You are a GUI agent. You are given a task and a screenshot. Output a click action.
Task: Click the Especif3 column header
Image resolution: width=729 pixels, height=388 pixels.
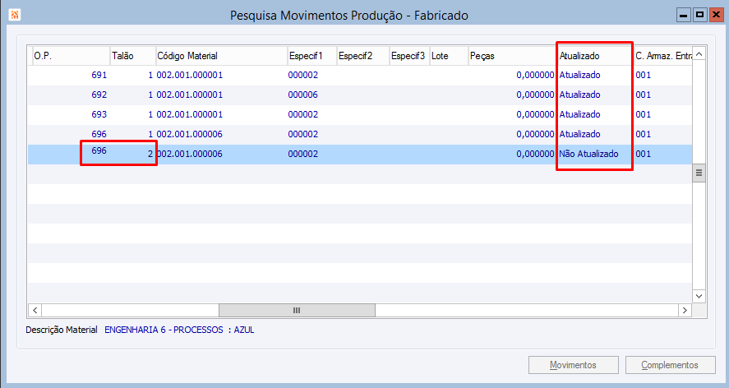[409, 56]
